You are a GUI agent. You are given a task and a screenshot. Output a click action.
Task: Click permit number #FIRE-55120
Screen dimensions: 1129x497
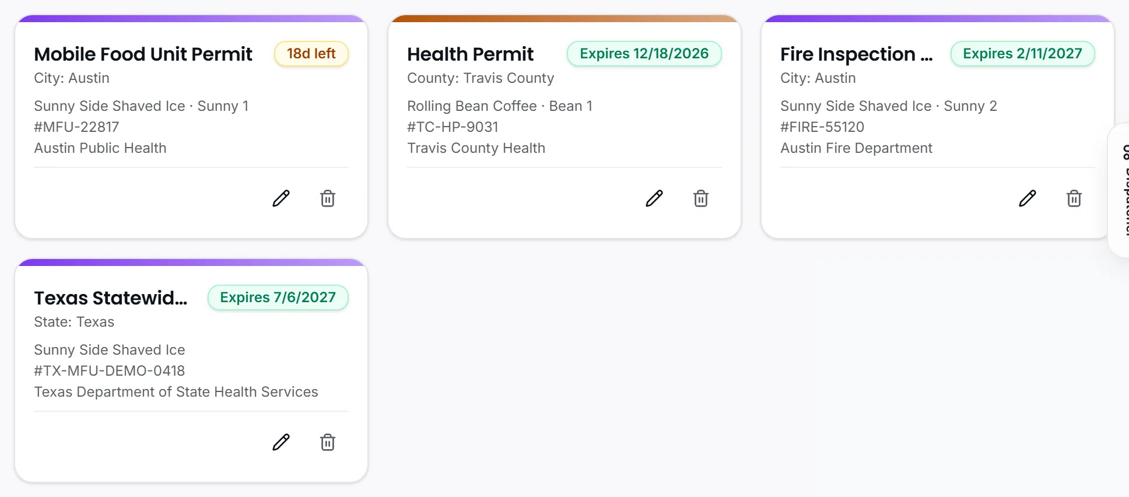pyautogui.click(x=822, y=127)
